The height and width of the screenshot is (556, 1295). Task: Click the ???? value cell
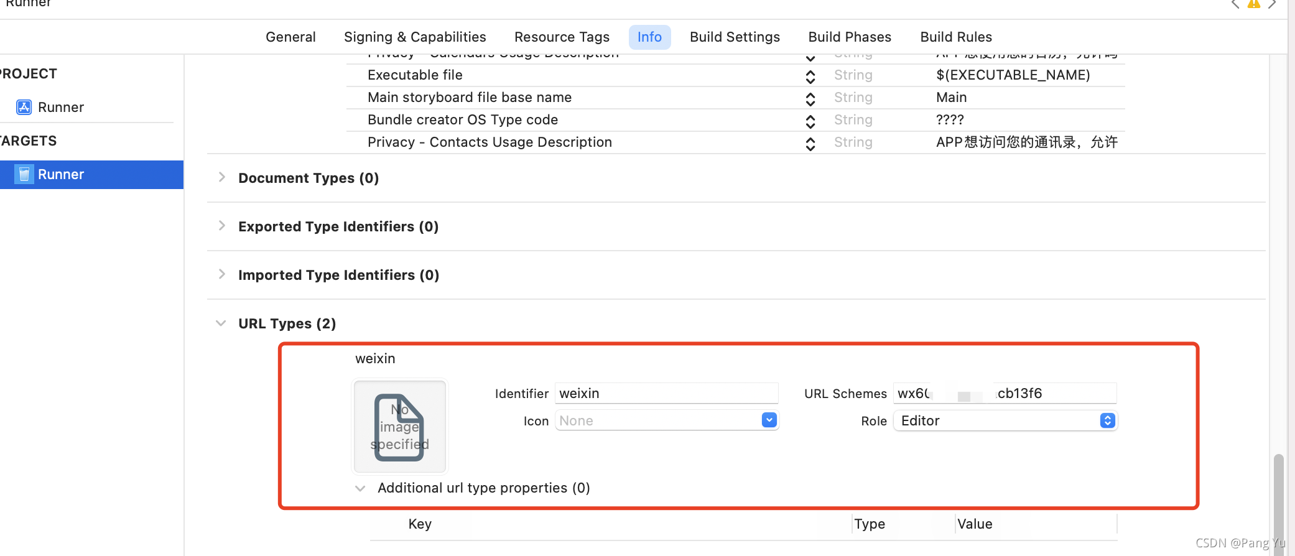point(950,120)
